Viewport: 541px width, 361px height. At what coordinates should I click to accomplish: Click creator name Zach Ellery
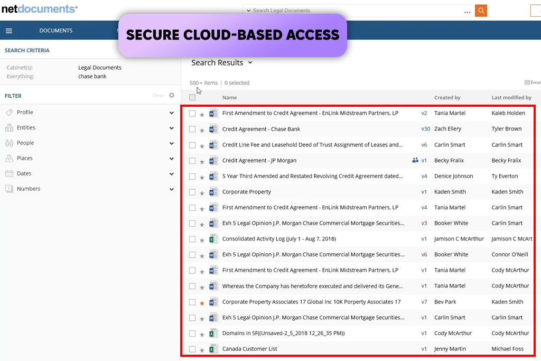click(447, 129)
